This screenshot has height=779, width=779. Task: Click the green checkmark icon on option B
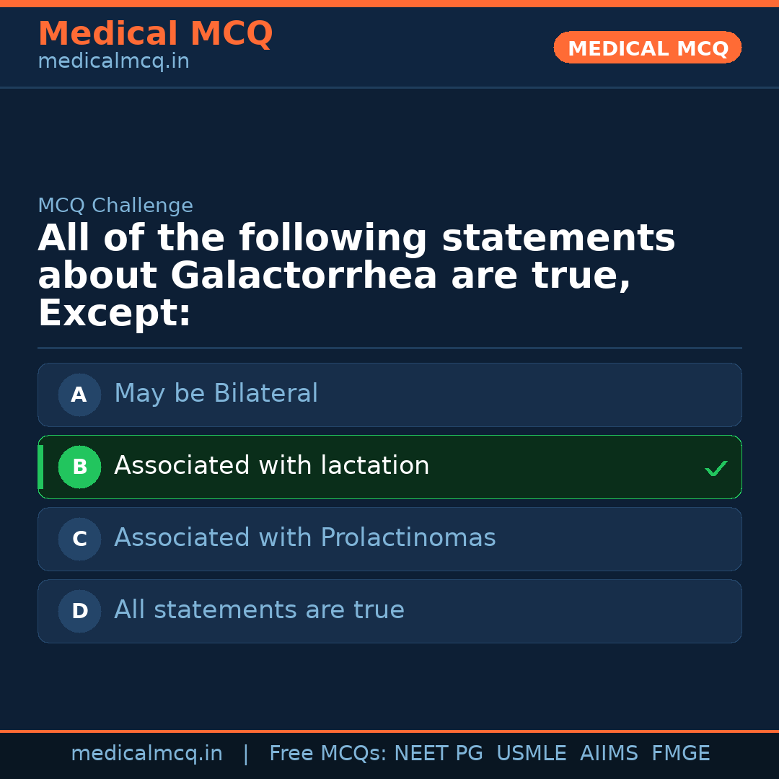coord(716,468)
